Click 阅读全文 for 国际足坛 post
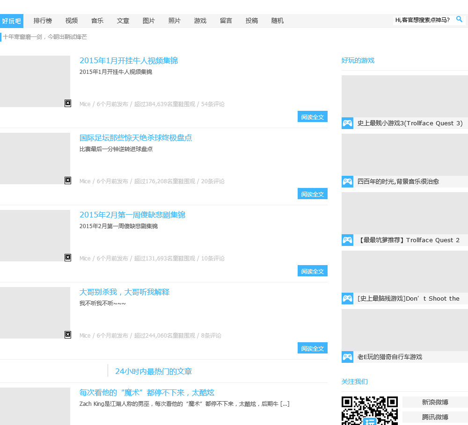 (313, 194)
